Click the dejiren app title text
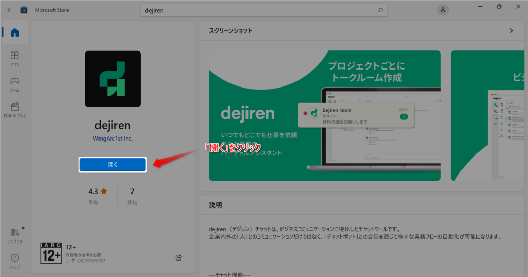The image size is (528, 277). coord(113,125)
